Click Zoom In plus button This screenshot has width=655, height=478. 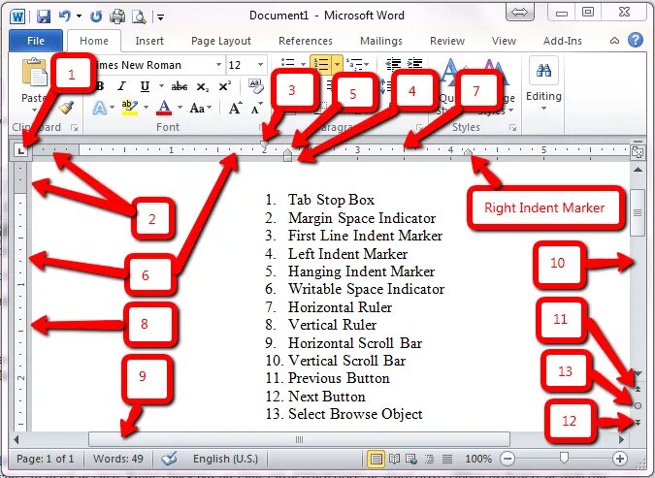620,459
